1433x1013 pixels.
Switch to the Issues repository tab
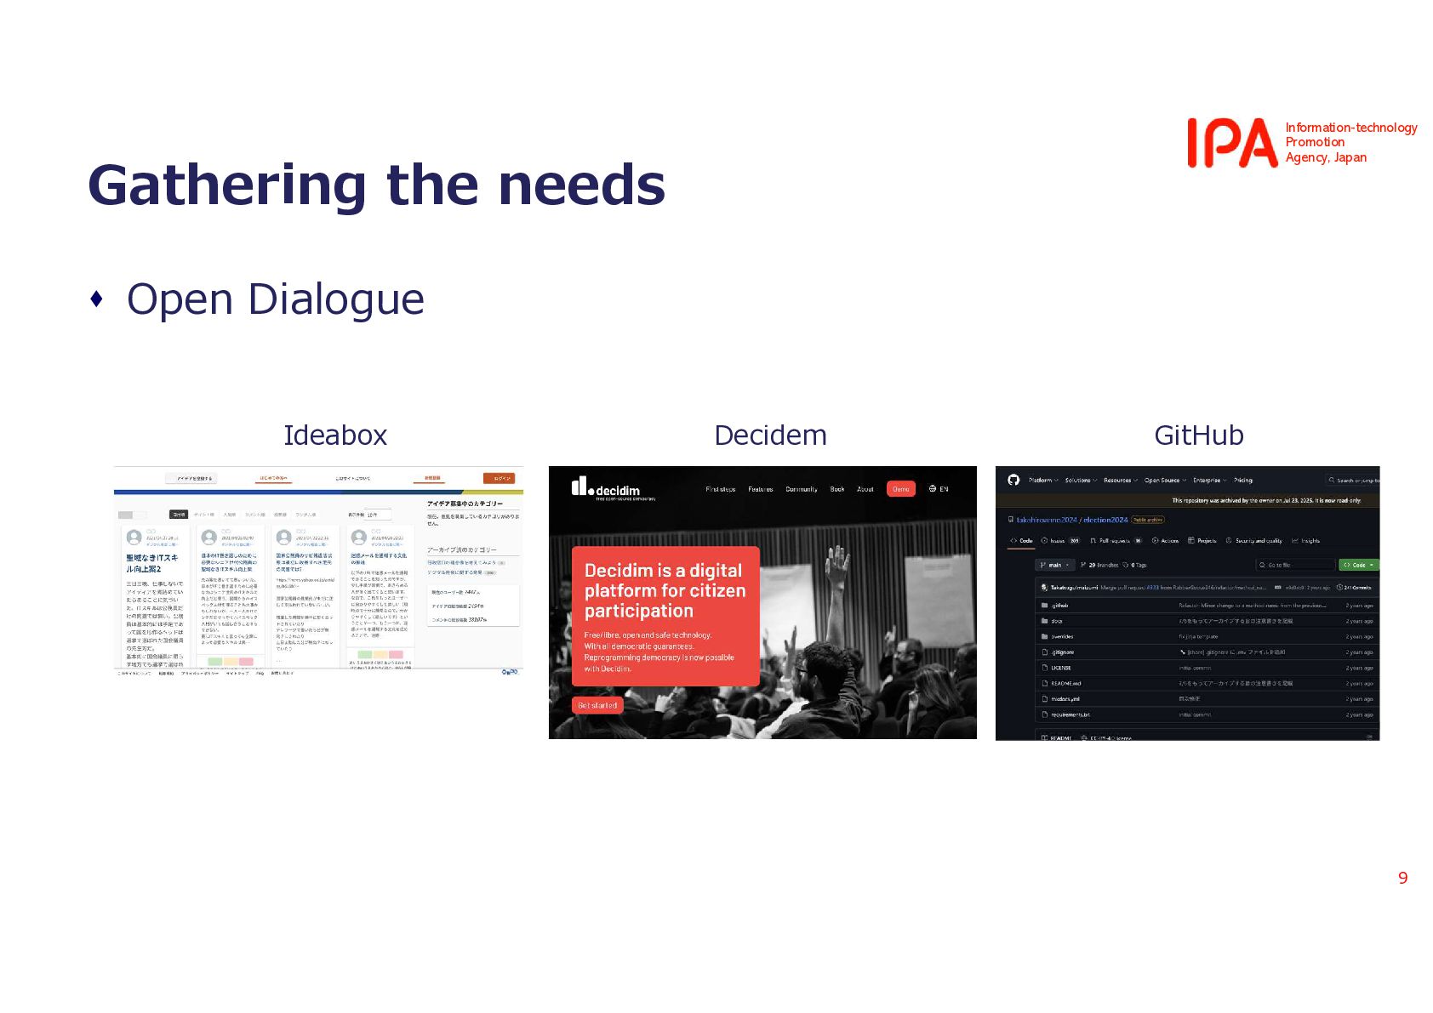(x=1060, y=541)
